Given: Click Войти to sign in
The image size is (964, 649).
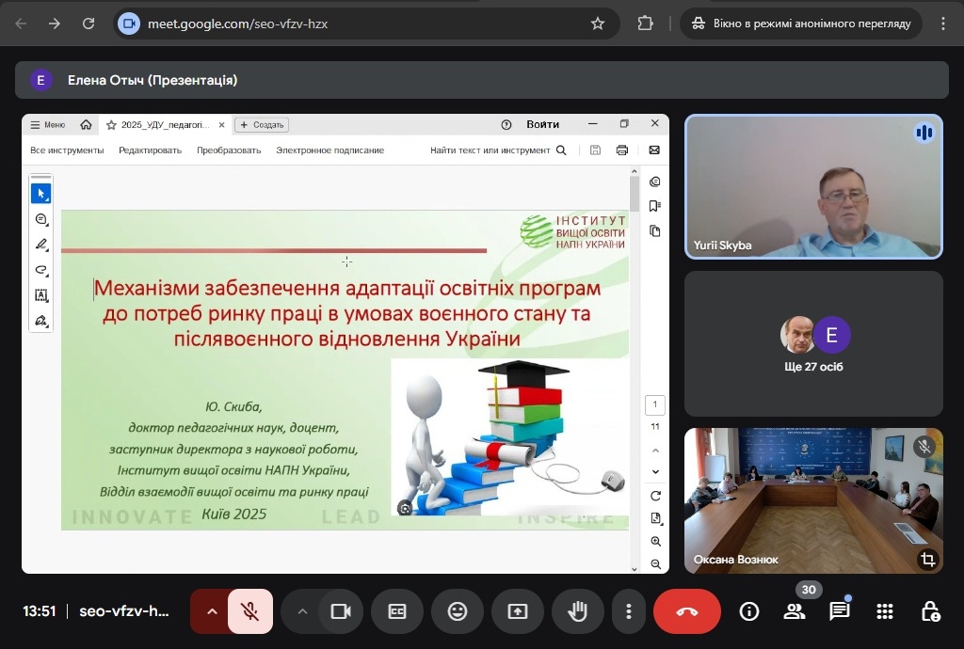Looking at the screenshot, I should pyautogui.click(x=543, y=124).
